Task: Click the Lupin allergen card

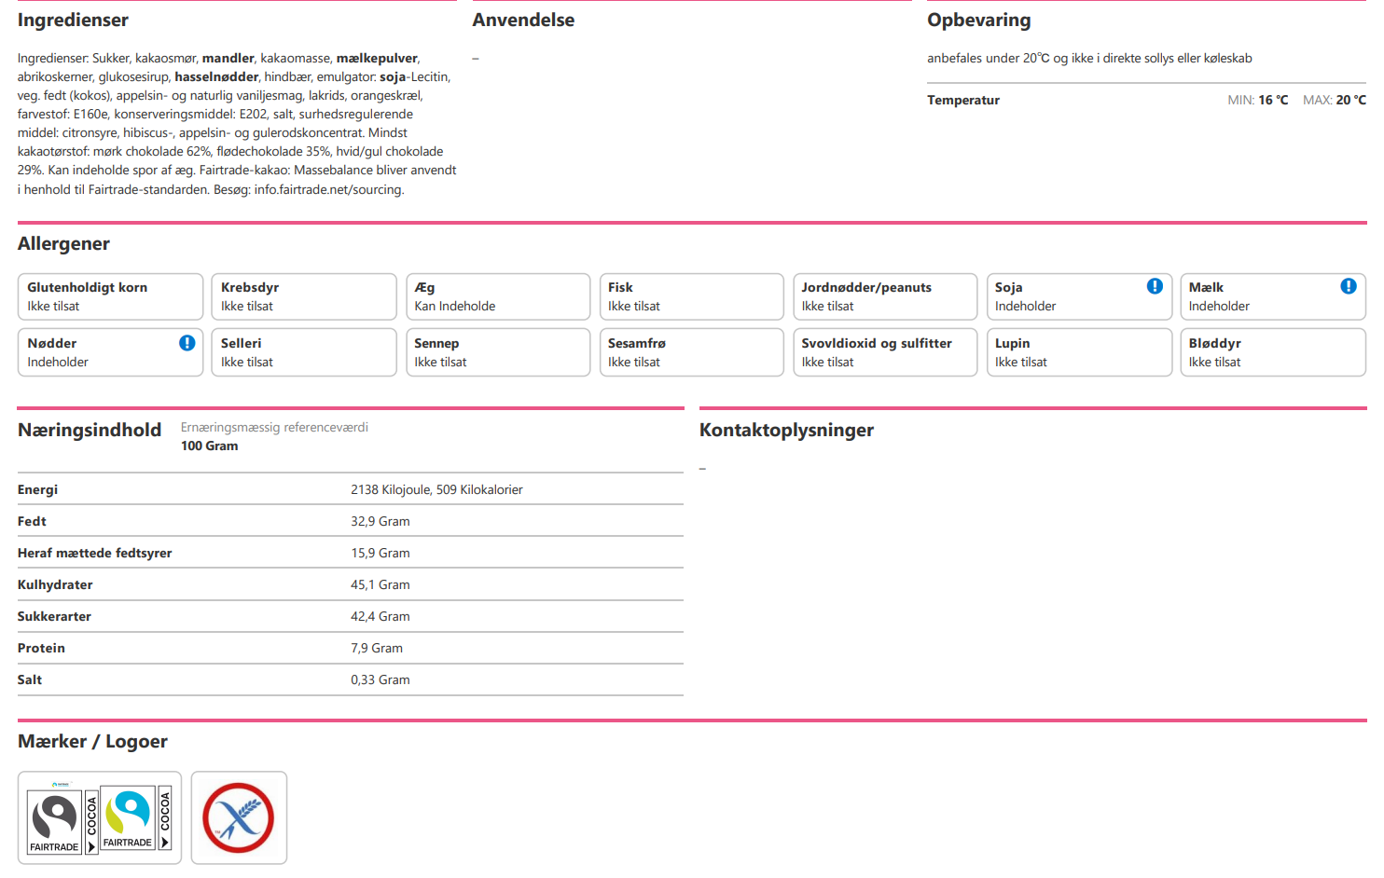Action: (x=1078, y=352)
